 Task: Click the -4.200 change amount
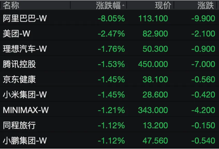point(203,110)
